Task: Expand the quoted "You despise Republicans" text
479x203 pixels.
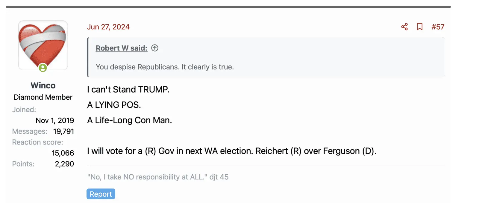Action: pyautogui.click(x=165, y=67)
